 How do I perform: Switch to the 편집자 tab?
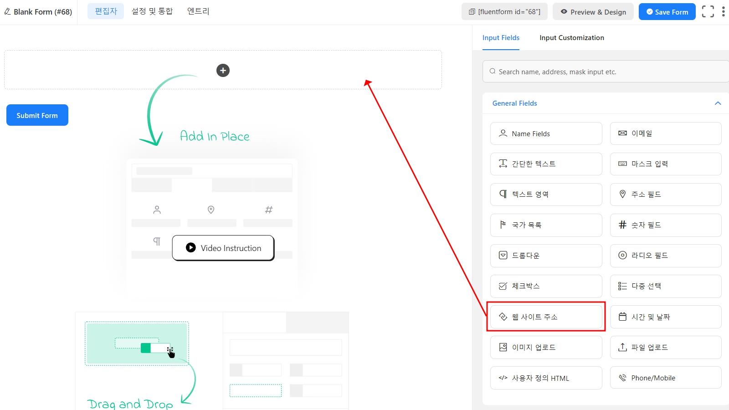click(106, 11)
